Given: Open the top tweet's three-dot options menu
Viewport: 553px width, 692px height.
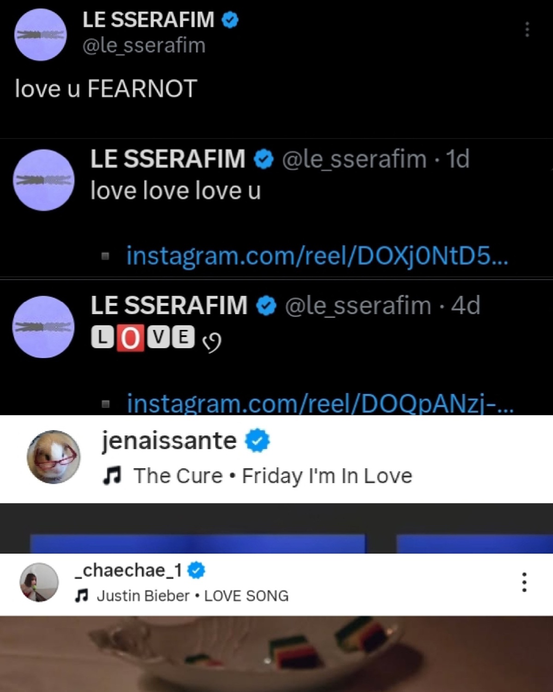Looking at the screenshot, I should (527, 29).
